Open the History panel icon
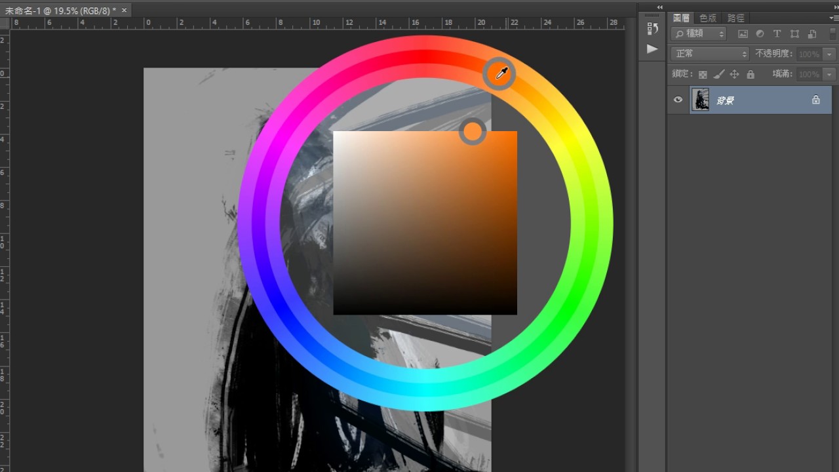Viewport: 839px width, 472px height. tap(652, 28)
